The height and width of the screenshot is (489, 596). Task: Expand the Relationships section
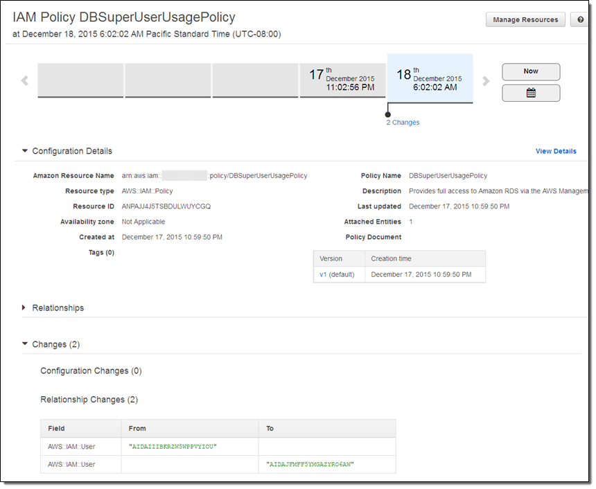(x=24, y=308)
